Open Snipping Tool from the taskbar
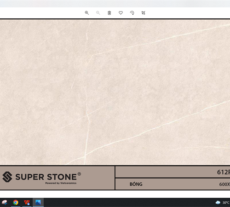Screen dimensions: 230x207 coord(4,202)
